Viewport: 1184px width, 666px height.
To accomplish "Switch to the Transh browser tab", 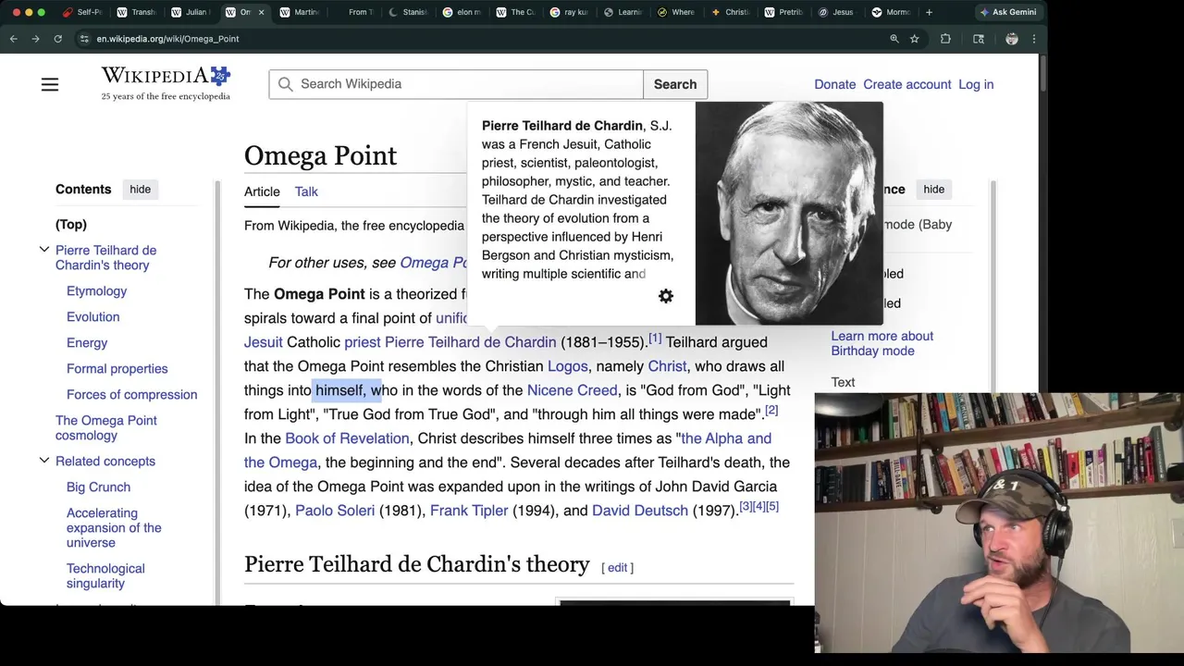I will pos(137,12).
